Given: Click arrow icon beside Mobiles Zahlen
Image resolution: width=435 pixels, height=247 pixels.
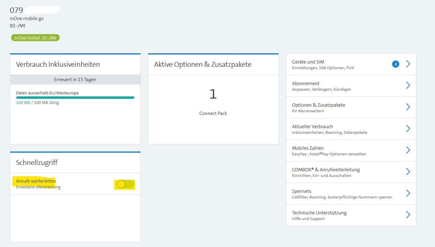Looking at the screenshot, I should [x=408, y=150].
